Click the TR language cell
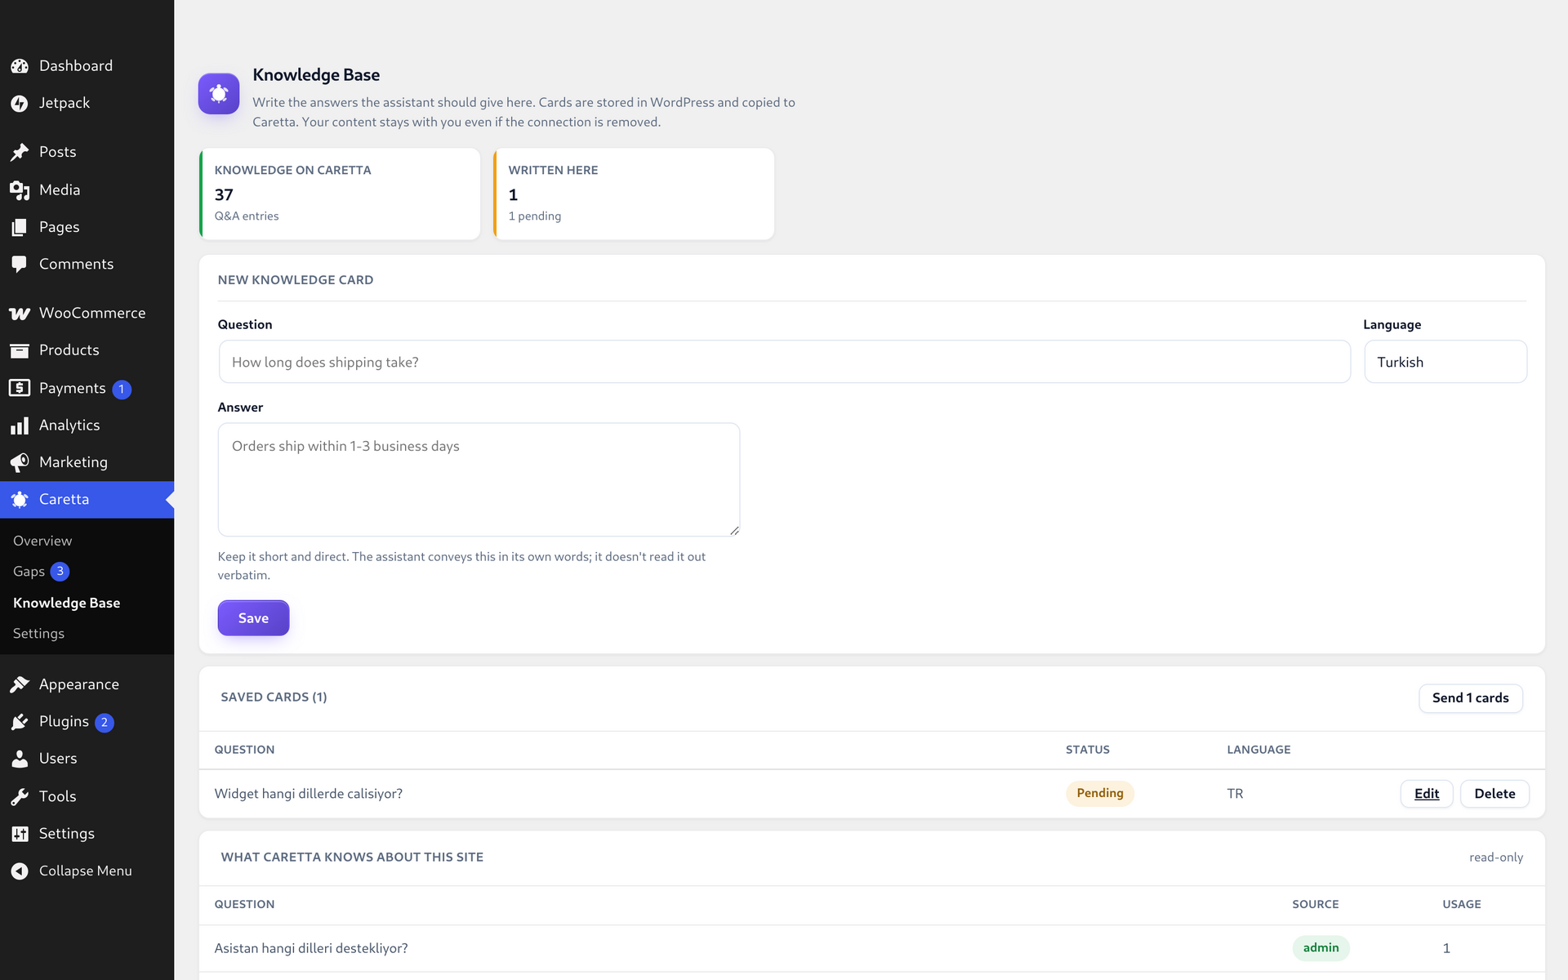Image resolution: width=1568 pixels, height=980 pixels. pos(1235,794)
